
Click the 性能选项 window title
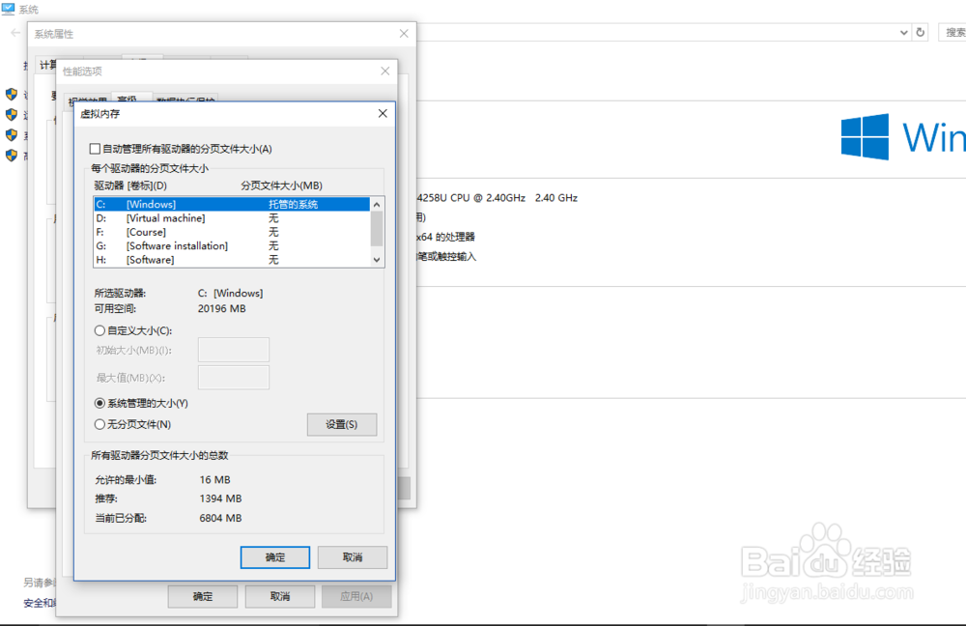pyautogui.click(x=82, y=71)
